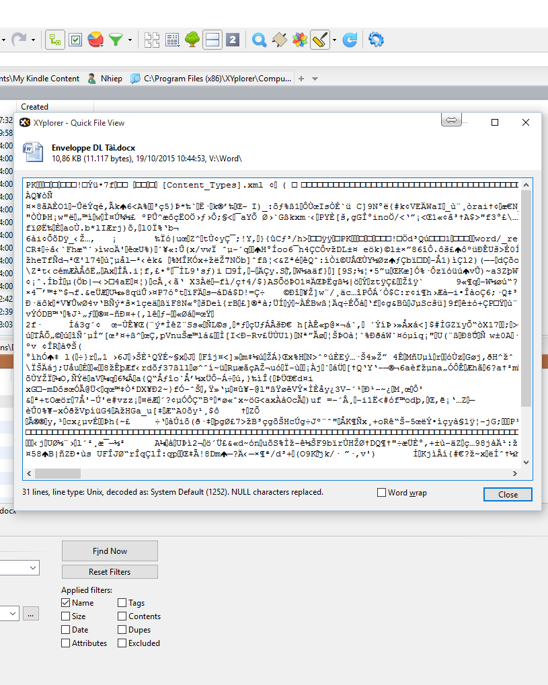Check the Dupes filter checkbox
548x685 pixels.
pos(122,630)
